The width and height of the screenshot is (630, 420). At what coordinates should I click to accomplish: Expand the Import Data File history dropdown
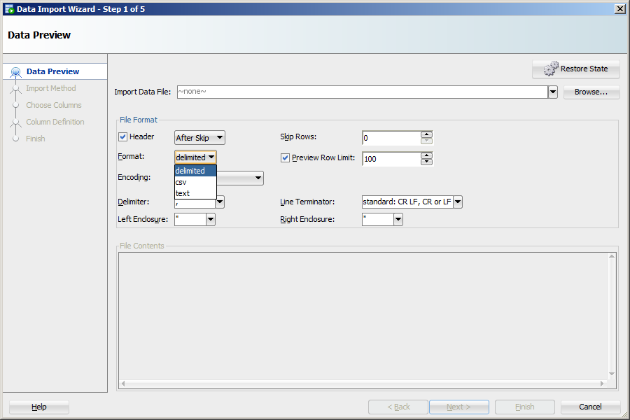point(553,92)
